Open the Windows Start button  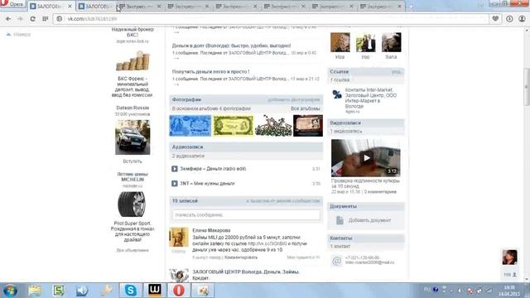[10, 291]
